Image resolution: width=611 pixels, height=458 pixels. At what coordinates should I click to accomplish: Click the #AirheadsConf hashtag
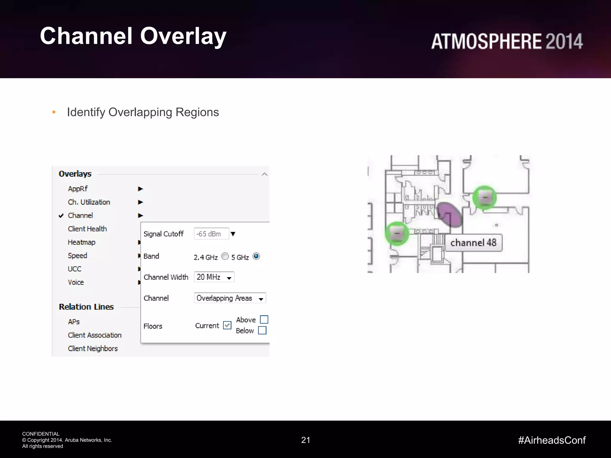tap(552, 440)
